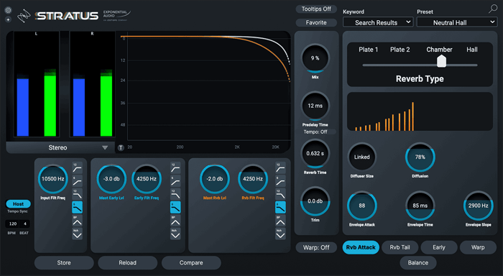Select Early filter 6 dB high-pass shape
The image size is (503, 276).
pyautogui.click(x=175, y=181)
